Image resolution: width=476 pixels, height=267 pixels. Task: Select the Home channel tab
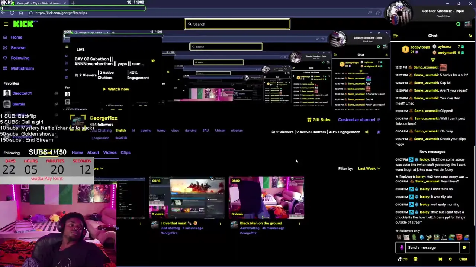point(77,152)
